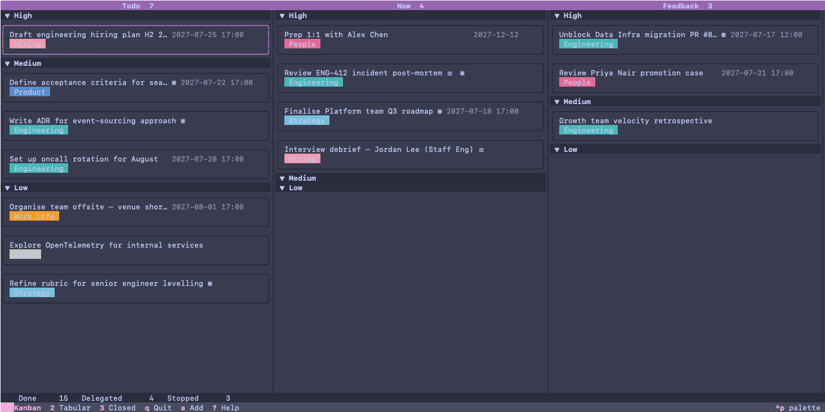Select 'Explore OpenTelemetry for internal services' card

tap(136, 250)
